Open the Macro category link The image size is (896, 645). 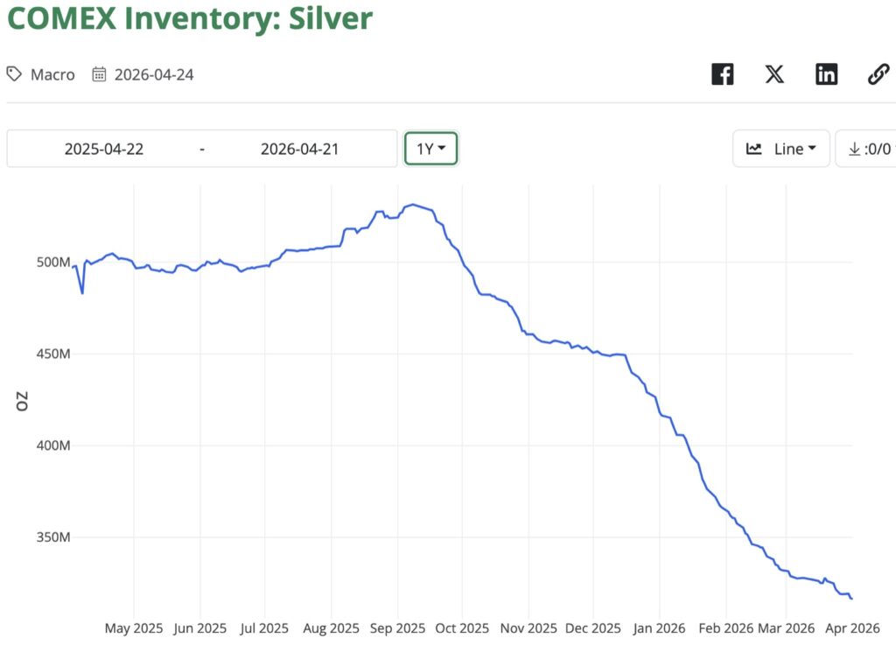tap(52, 74)
